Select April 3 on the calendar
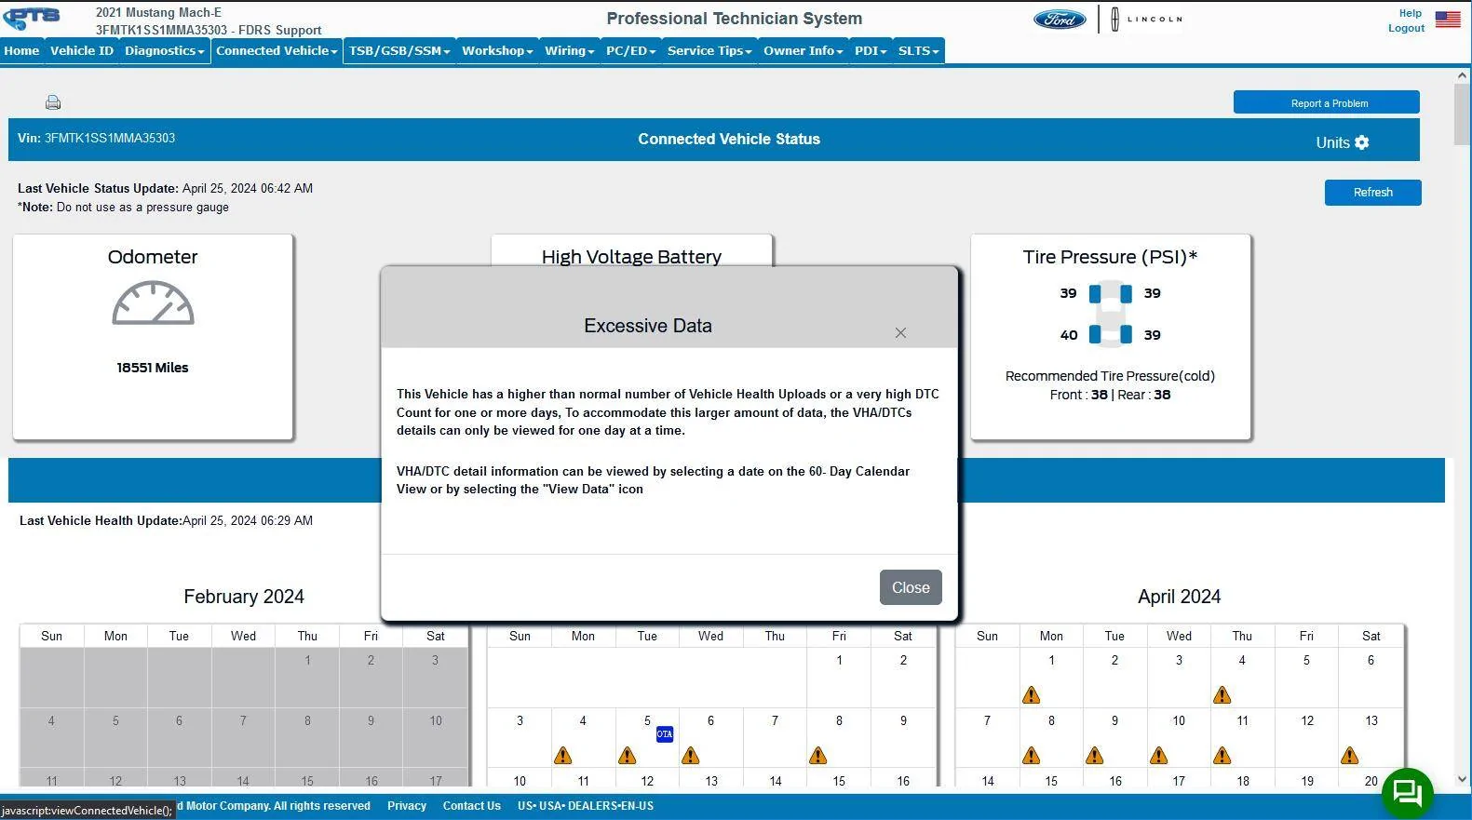Image resolution: width=1472 pixels, height=820 pixels. 1179,678
